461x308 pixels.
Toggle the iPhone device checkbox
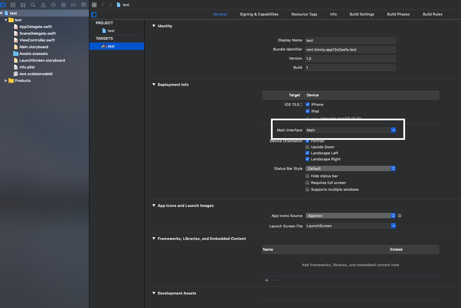(x=308, y=104)
